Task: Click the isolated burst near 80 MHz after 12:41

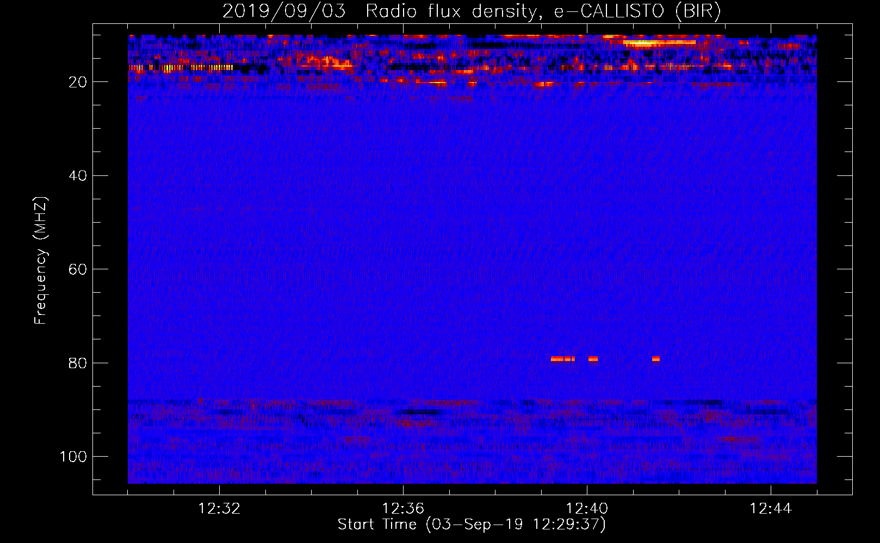Action: click(656, 359)
